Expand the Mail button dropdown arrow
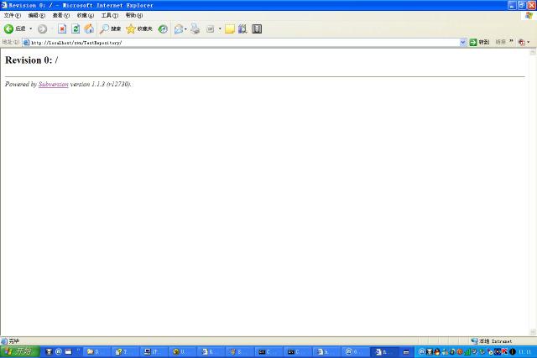 point(186,29)
